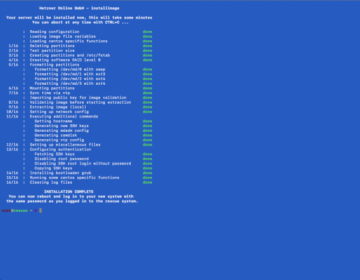Click the 'Creating software RAID level 0' step
Viewport: 360px width, 280px height.
pyautogui.click(x=65, y=60)
